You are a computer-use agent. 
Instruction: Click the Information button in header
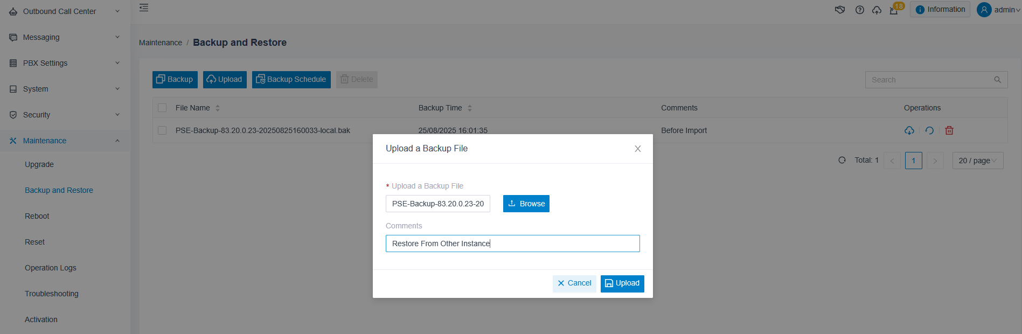tap(940, 9)
